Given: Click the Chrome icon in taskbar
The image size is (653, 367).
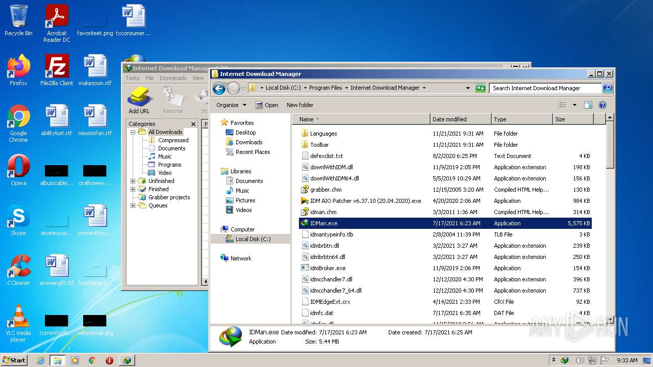Looking at the screenshot, I should click(92, 360).
